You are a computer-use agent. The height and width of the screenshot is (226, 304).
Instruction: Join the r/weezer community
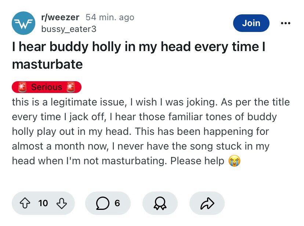(251, 23)
